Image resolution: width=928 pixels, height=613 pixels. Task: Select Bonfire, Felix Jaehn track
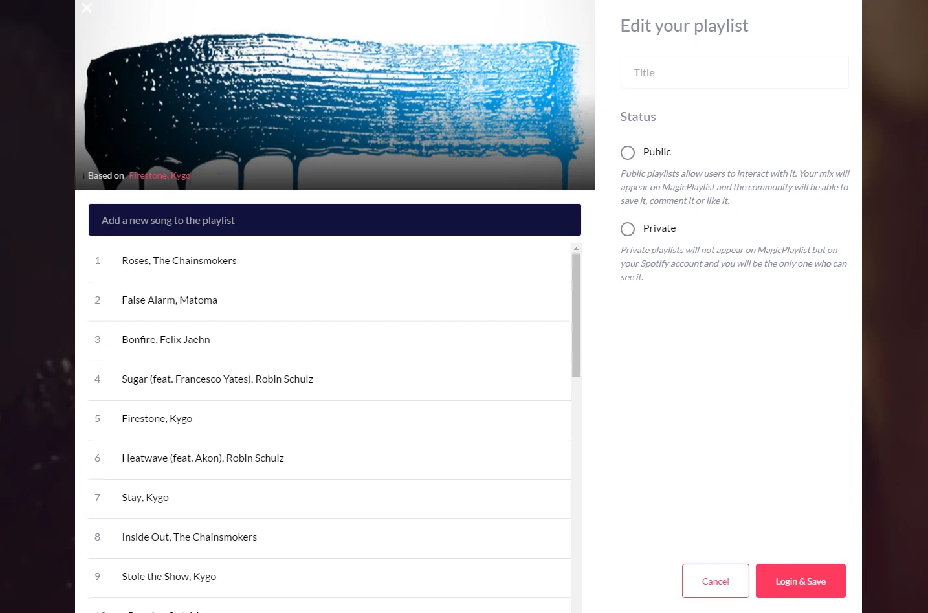point(329,340)
